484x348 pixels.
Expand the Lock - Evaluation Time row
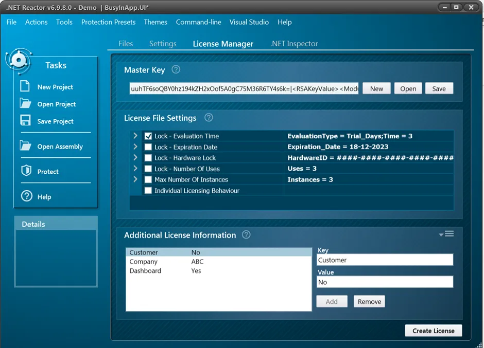click(x=135, y=136)
